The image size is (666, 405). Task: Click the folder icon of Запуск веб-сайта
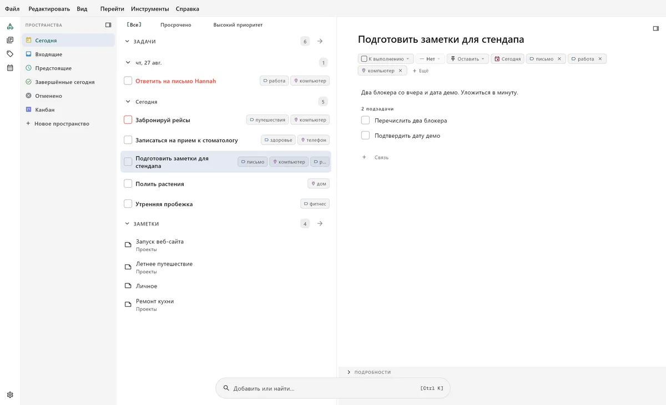coord(128,245)
